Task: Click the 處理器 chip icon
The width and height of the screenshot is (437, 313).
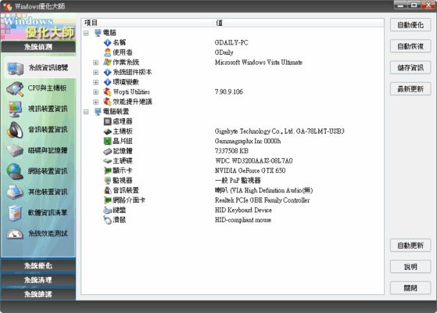Action: 107,121
